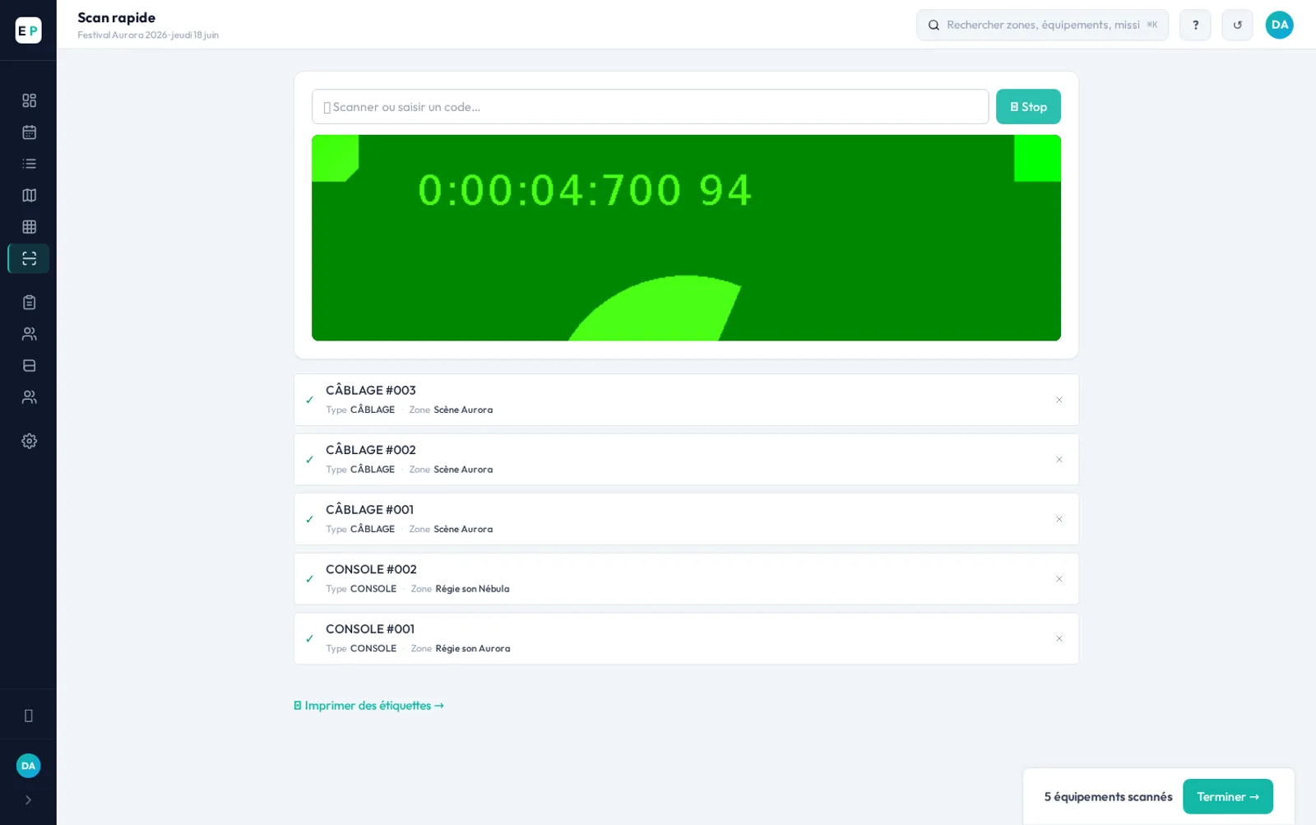Open the settings gear in the sidebar

pyautogui.click(x=29, y=441)
